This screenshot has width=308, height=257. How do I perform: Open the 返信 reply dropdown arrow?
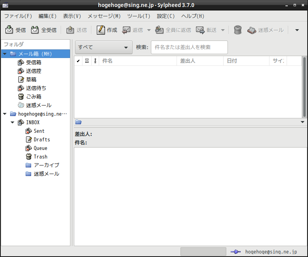pos(149,30)
